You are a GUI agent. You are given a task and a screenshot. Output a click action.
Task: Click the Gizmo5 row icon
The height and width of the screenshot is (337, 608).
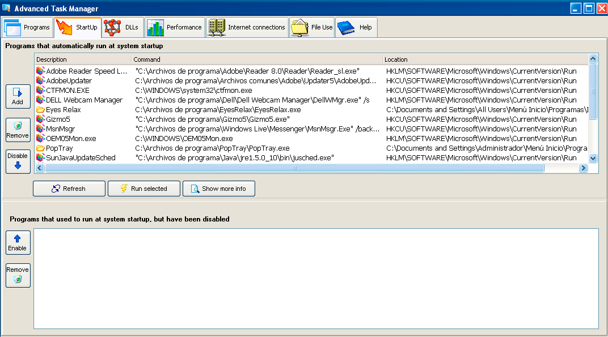pyautogui.click(x=40, y=120)
